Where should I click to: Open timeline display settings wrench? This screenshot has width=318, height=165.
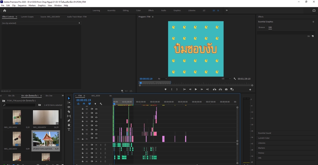(x=101, y=104)
